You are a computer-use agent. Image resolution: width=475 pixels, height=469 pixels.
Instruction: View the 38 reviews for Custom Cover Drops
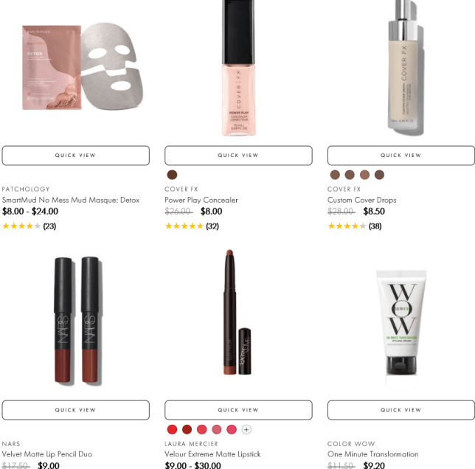pyautogui.click(x=375, y=226)
